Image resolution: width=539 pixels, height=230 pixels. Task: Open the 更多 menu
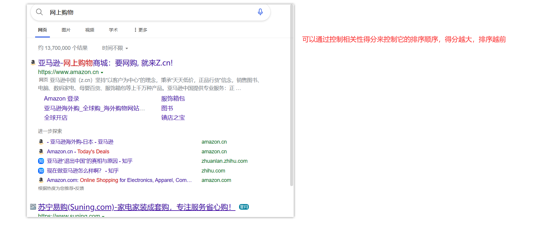click(x=141, y=30)
